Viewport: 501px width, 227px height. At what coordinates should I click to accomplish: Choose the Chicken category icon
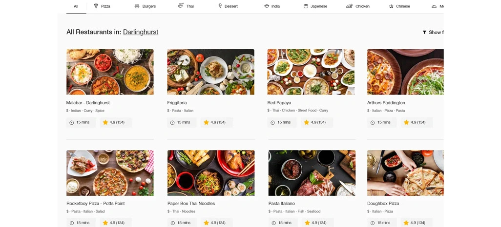[x=349, y=6]
